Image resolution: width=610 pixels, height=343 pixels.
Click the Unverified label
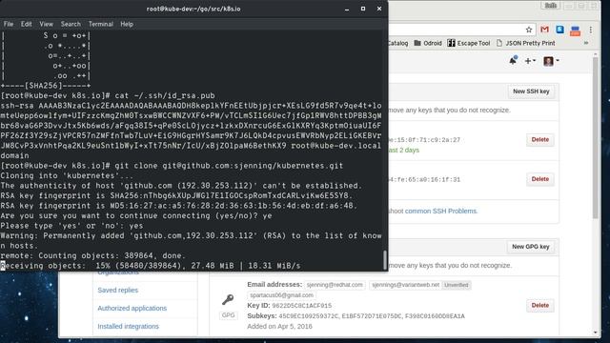pyautogui.click(x=457, y=285)
